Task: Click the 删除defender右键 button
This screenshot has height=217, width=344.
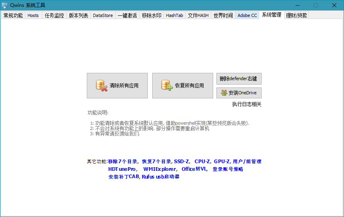Action: (x=239, y=79)
